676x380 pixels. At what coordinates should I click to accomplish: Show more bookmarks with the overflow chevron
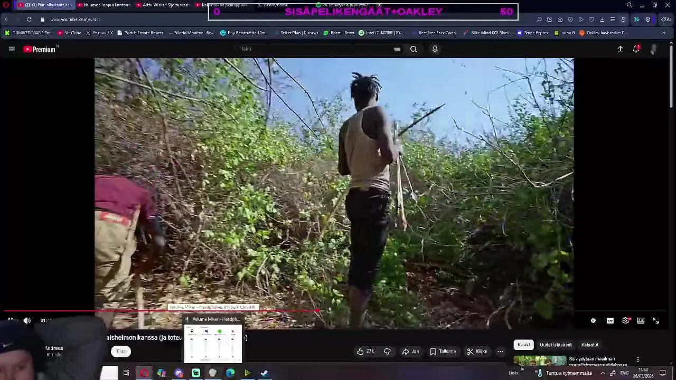[x=664, y=33]
